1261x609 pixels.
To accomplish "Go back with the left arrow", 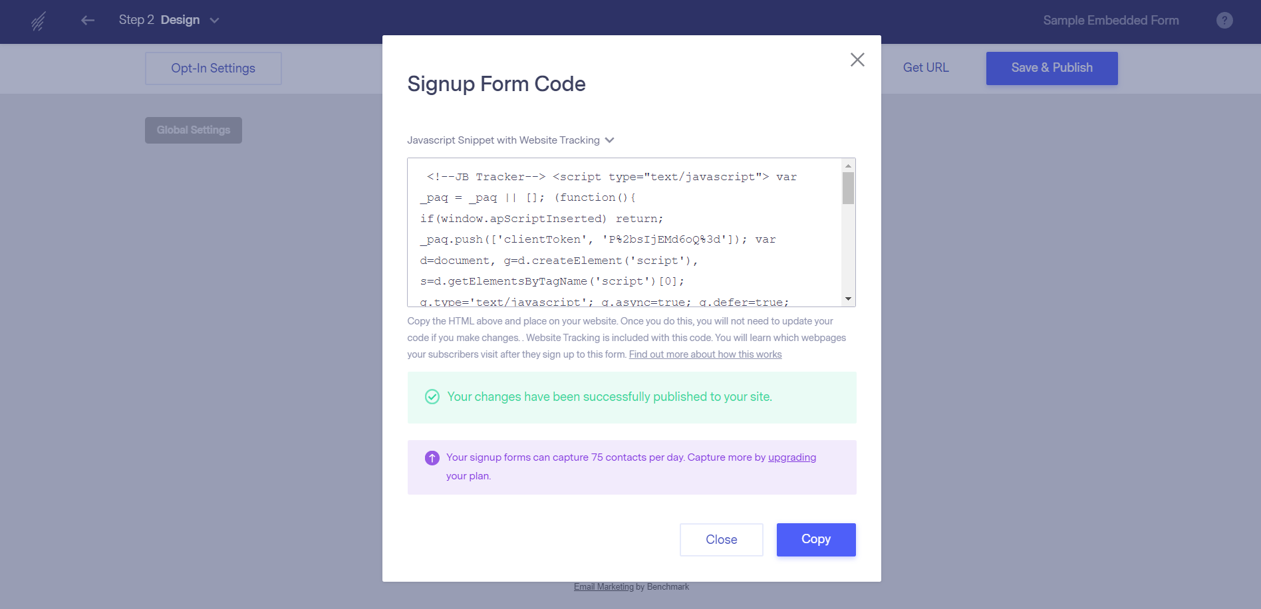I will click(88, 21).
